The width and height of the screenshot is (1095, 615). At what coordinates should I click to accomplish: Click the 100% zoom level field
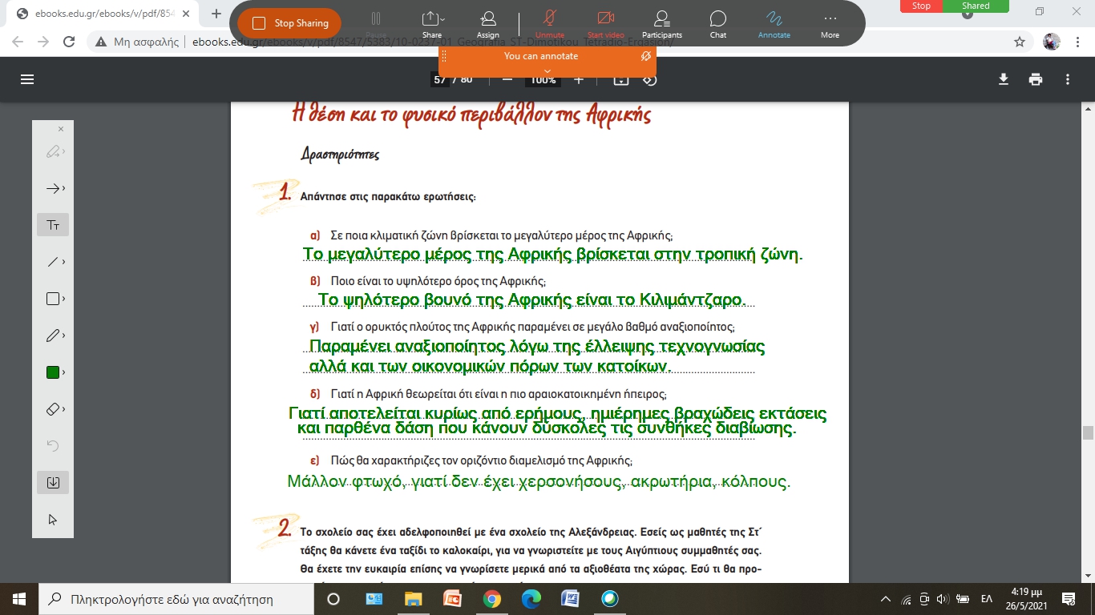[543, 79]
